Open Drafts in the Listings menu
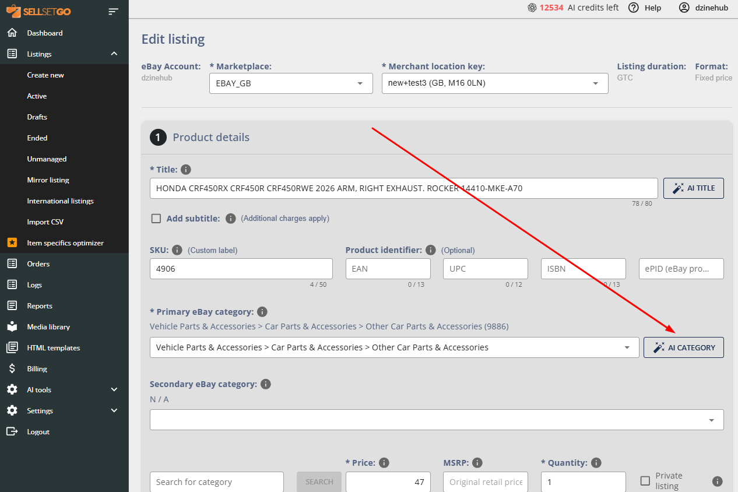Image resolution: width=738 pixels, height=492 pixels. click(37, 117)
